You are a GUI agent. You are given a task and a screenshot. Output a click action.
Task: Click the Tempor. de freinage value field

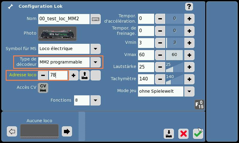[146, 31]
